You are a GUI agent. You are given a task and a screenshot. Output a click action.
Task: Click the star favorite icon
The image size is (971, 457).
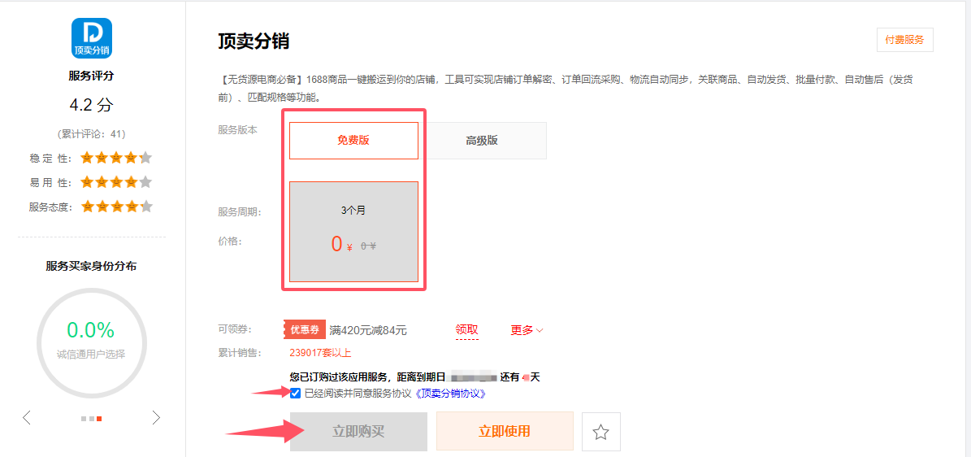tap(600, 432)
